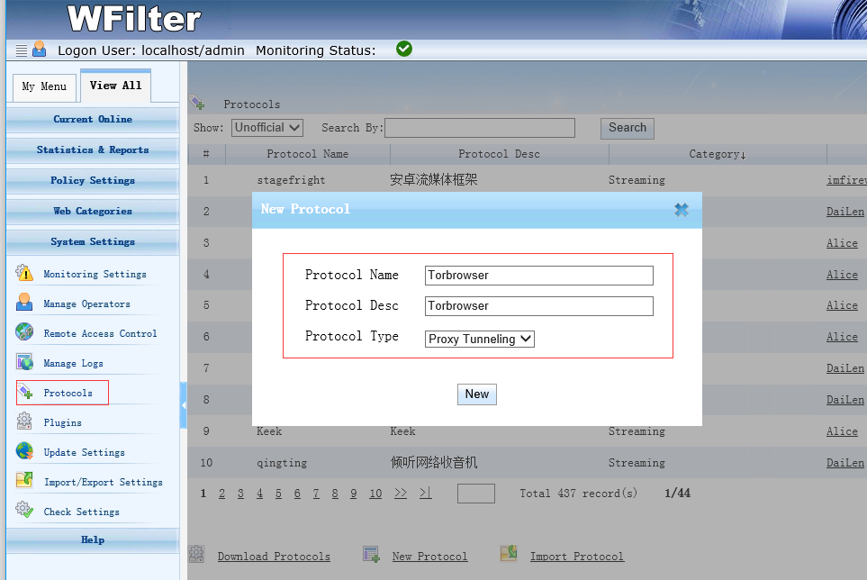Sort by the Category column header
Image resolution: width=867 pixels, height=580 pixels.
(x=718, y=154)
